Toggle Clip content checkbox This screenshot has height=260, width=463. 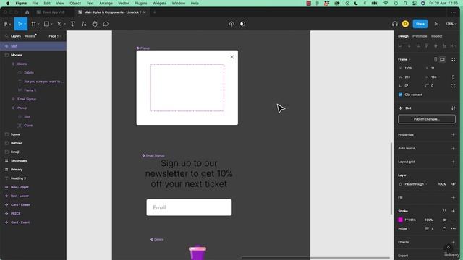(400, 95)
